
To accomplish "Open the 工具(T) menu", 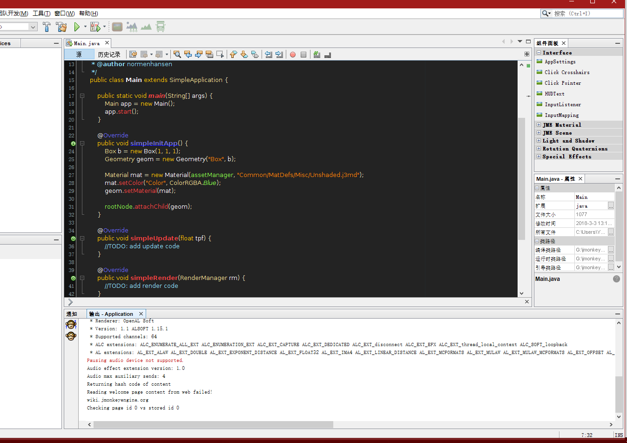I will click(x=41, y=13).
